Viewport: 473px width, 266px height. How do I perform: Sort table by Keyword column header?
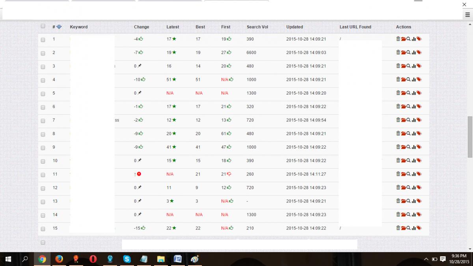(79, 27)
